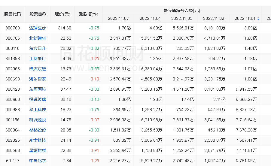Open stock link 星源材质
271x166 pixels.
(x=38, y=150)
